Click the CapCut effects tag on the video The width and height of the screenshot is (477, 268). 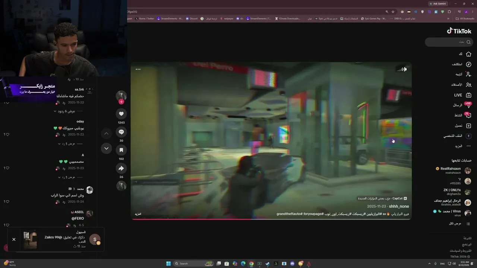[382, 198]
